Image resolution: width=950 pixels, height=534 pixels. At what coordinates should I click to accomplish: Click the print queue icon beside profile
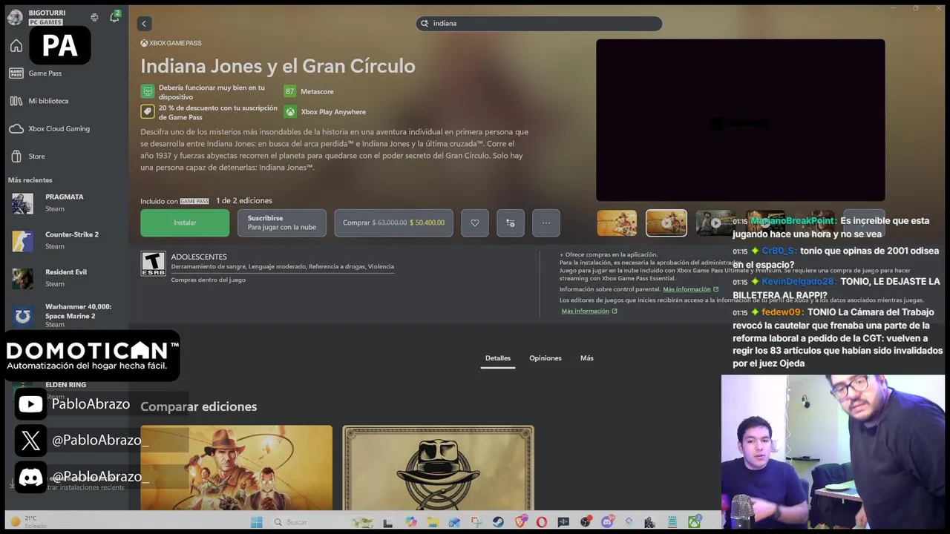tap(94, 17)
